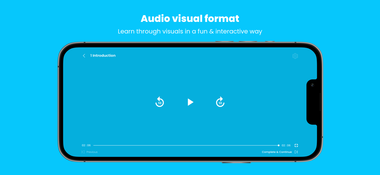Tap Complete & Continue

pyautogui.click(x=276, y=152)
